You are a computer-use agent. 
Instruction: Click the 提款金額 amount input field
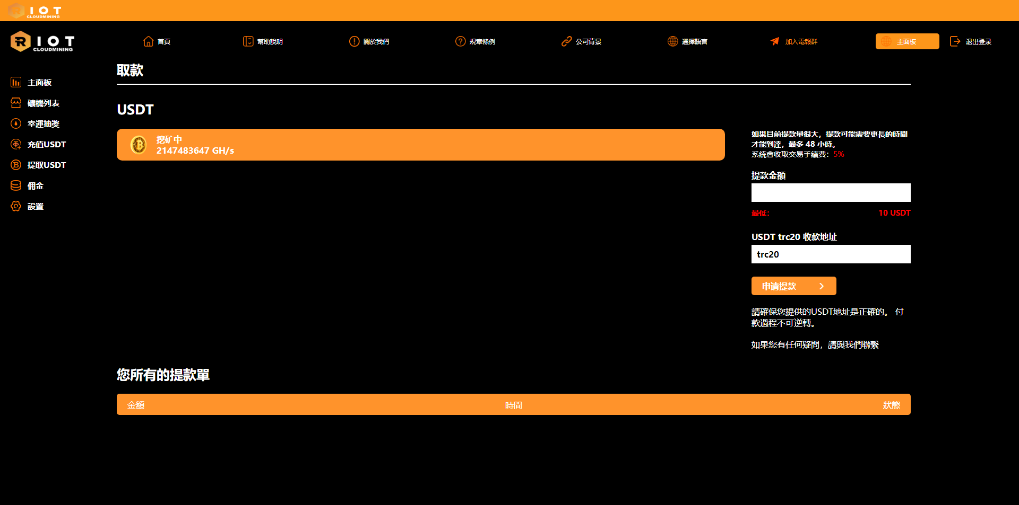pyautogui.click(x=831, y=192)
